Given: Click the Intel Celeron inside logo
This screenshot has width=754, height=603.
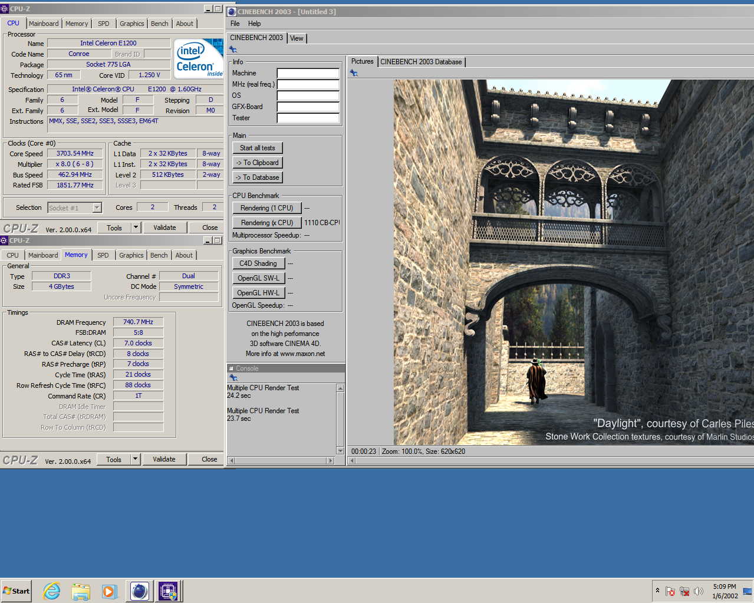Looking at the screenshot, I should click(x=199, y=58).
